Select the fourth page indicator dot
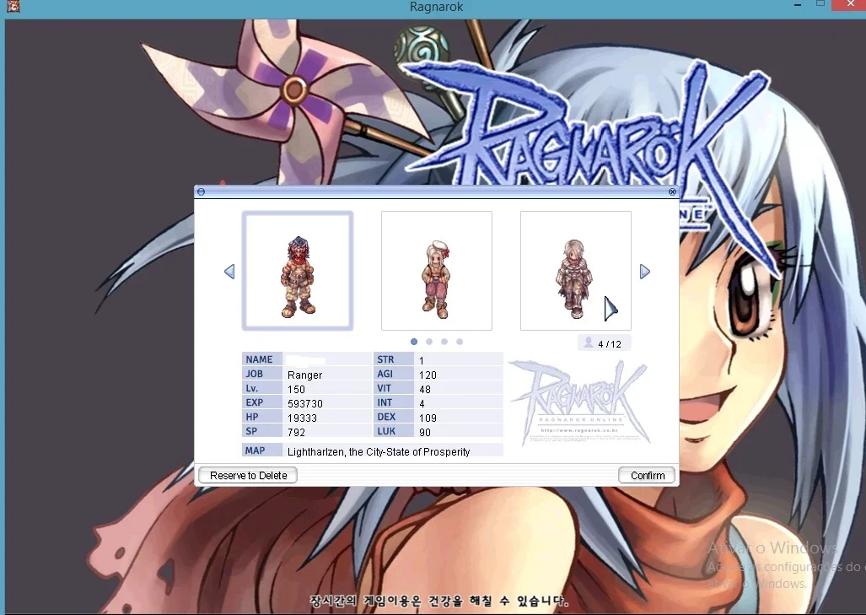The image size is (866, 615). (x=460, y=342)
